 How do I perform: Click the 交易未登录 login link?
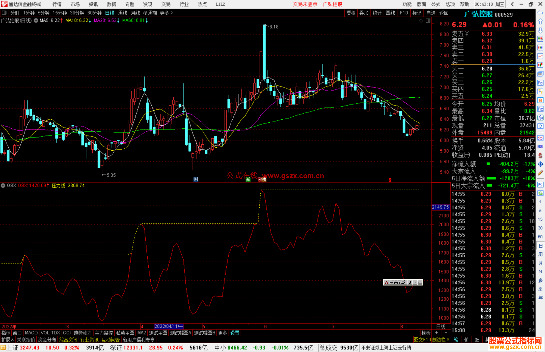coord(305,4)
